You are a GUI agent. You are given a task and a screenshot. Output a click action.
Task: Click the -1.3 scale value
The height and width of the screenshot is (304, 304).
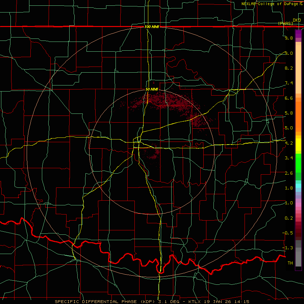pyautogui.click(x=287, y=248)
